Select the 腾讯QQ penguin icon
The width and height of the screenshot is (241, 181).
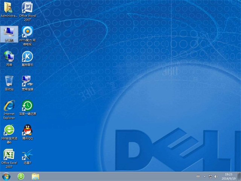(27, 130)
